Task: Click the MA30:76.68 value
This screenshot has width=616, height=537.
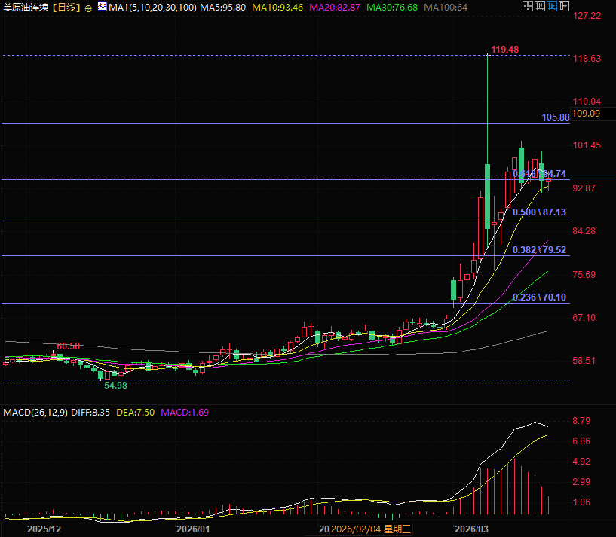Action: [391, 8]
